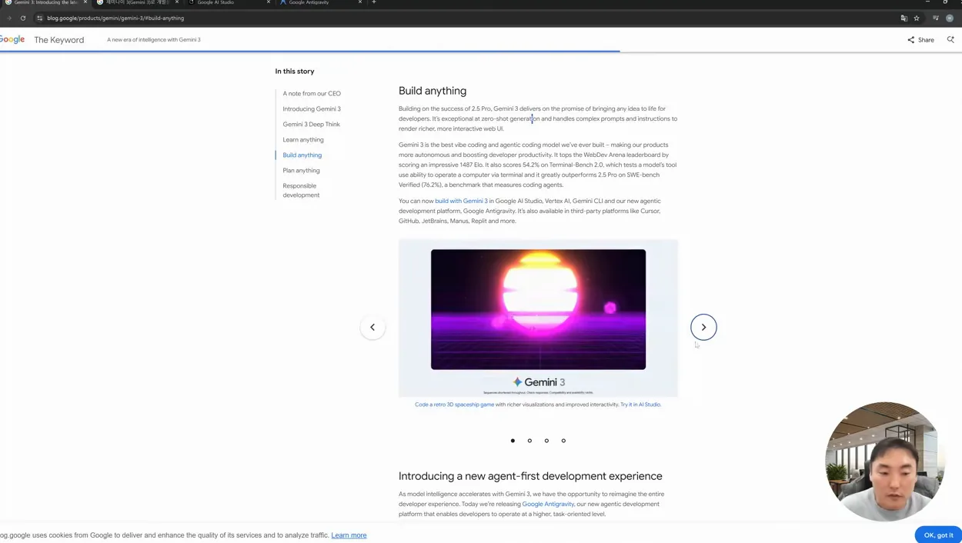The width and height of the screenshot is (962, 543).
Task: Click the presenter webcam overlay
Action: point(885,461)
